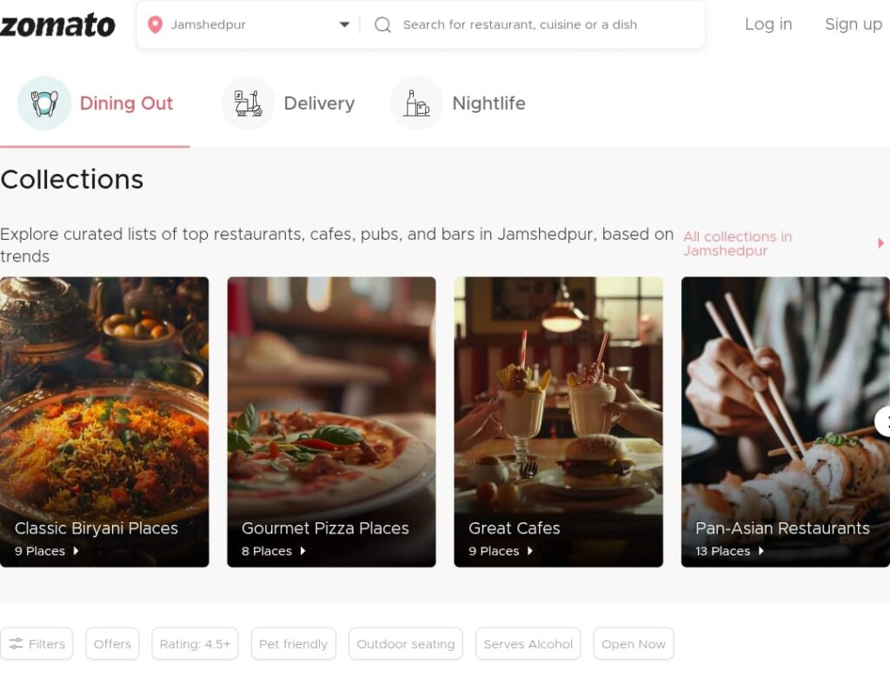Click the red location pin icon
890x697 pixels.
pyautogui.click(x=156, y=25)
